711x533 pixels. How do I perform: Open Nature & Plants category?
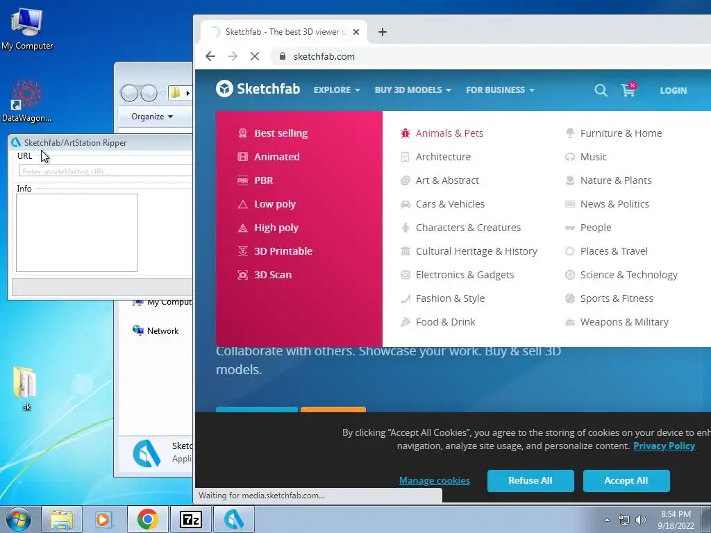pos(608,180)
